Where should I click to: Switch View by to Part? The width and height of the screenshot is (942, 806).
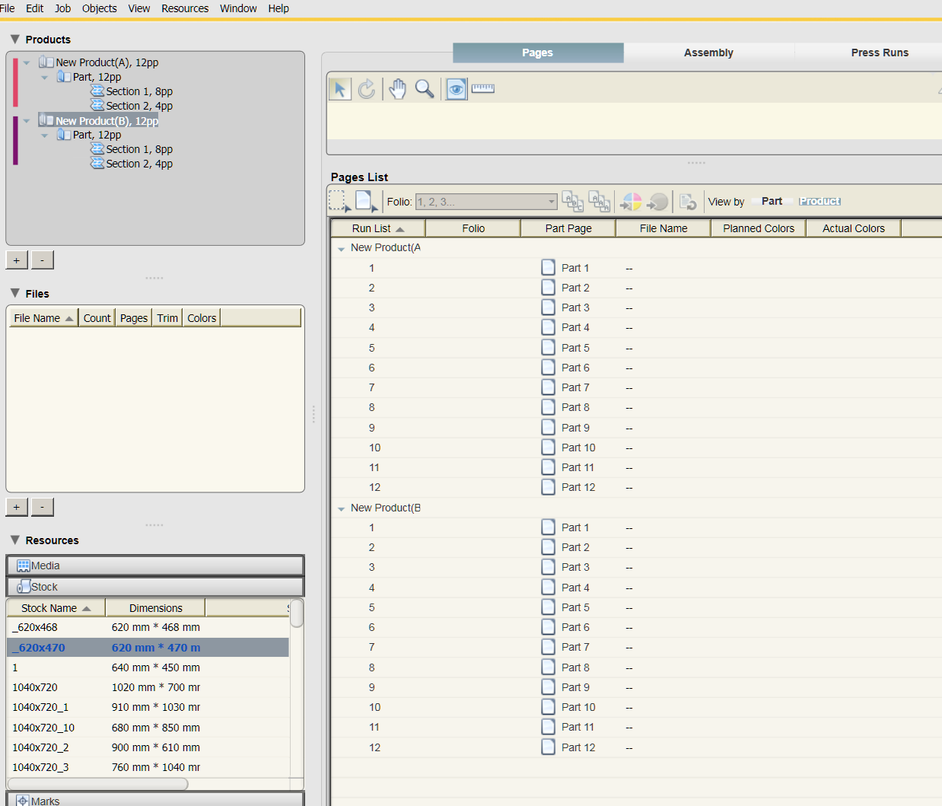tap(772, 202)
